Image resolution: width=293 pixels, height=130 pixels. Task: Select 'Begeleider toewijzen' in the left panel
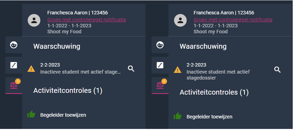coord(63,115)
